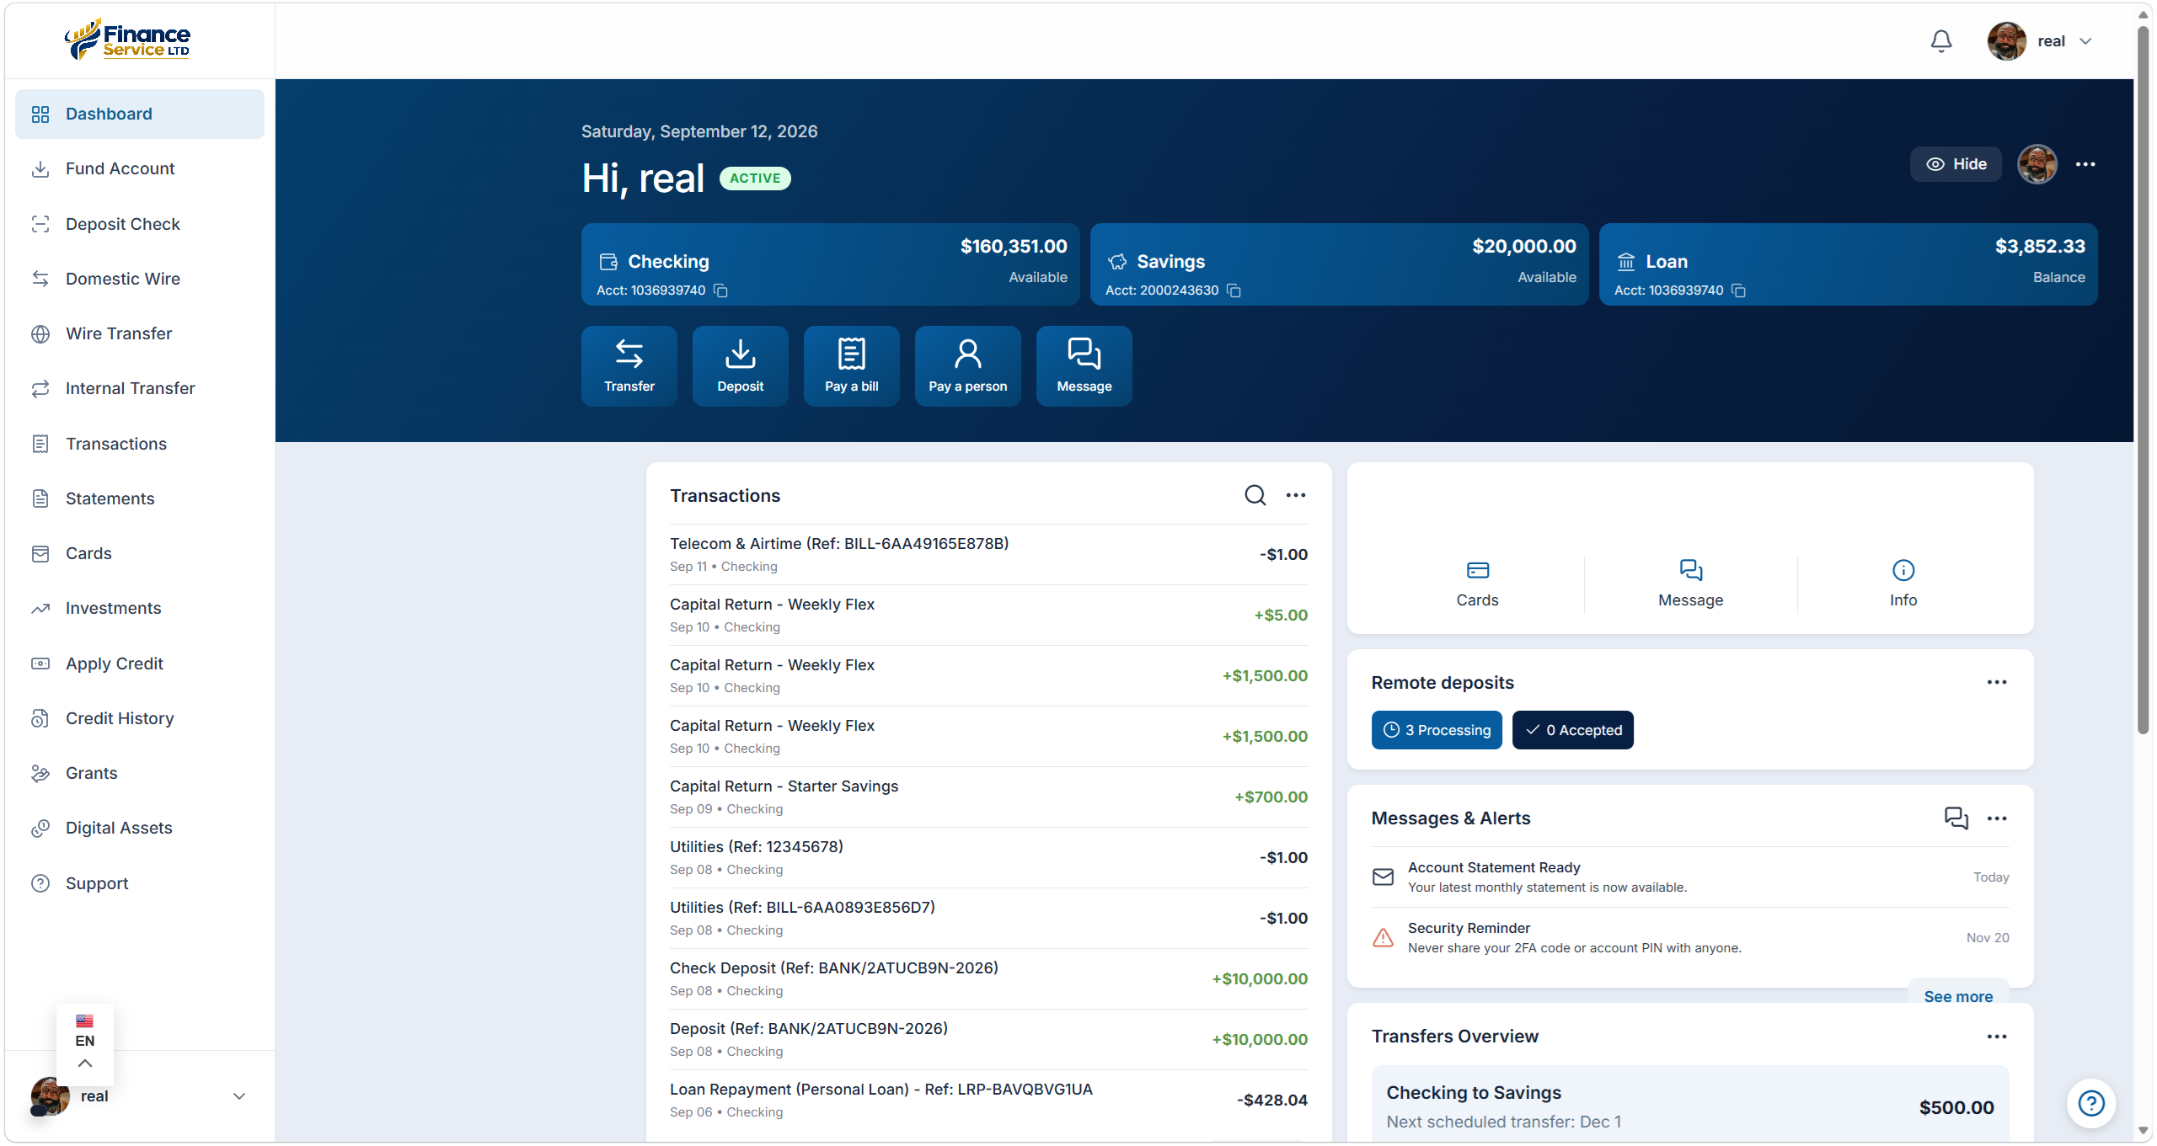This screenshot has width=2157, height=1146.
Task: Open Deposit Check from sidebar
Action: [x=139, y=224]
